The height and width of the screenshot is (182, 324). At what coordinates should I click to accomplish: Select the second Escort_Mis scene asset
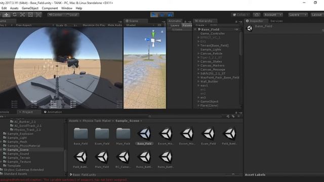click(187, 133)
